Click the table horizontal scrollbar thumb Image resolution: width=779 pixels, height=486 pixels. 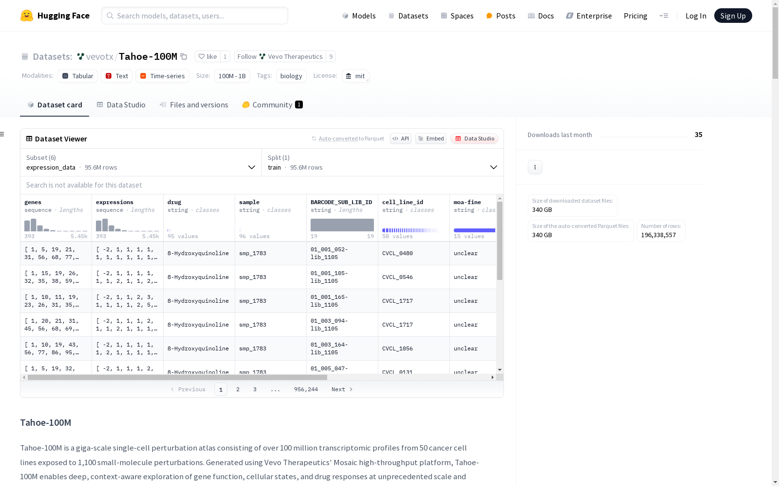point(177,377)
